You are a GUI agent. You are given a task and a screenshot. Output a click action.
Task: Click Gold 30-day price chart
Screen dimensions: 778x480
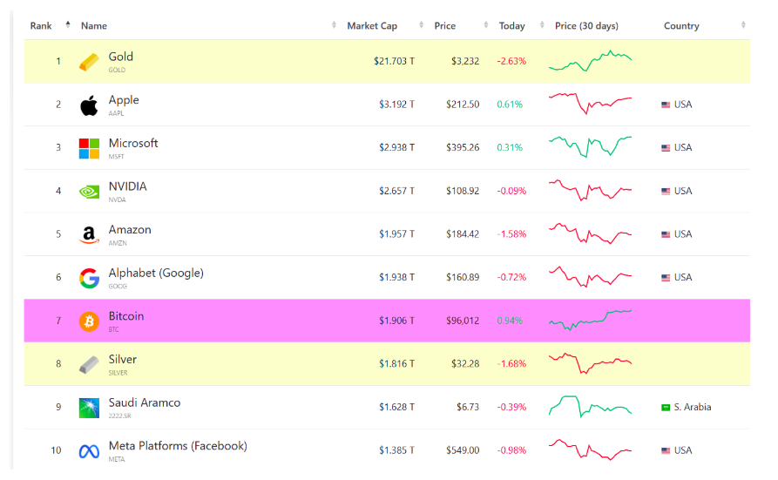(590, 61)
